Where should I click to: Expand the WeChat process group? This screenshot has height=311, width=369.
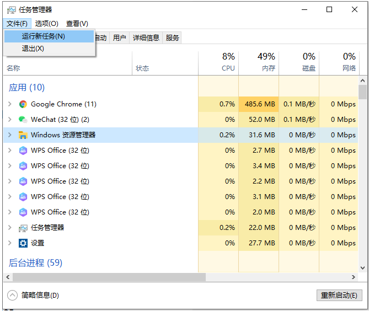9,120
